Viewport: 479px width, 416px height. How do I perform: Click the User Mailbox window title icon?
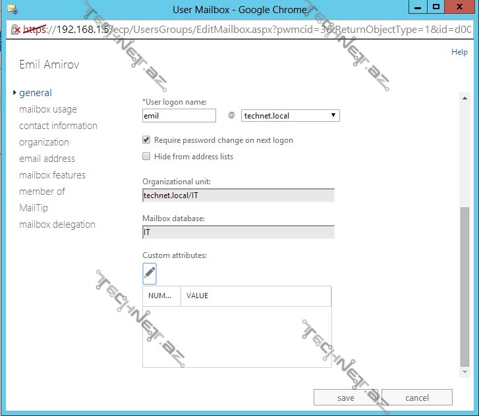tap(11, 9)
